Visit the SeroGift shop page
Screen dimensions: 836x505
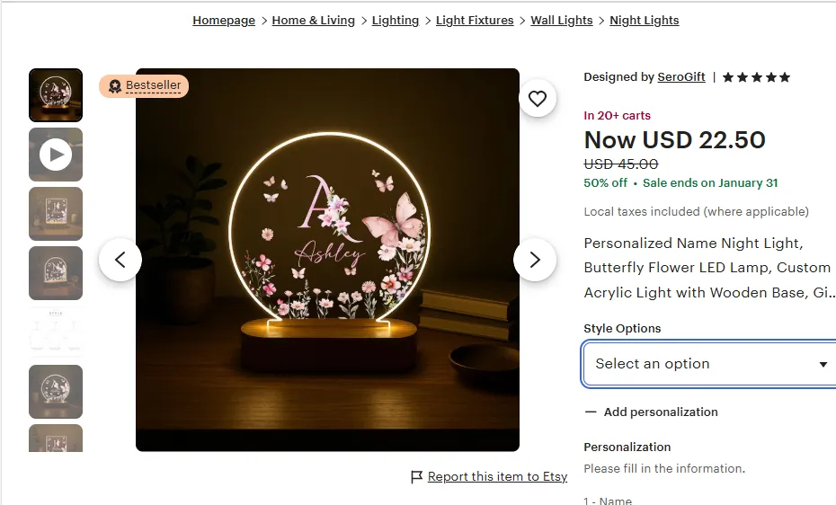click(x=681, y=77)
